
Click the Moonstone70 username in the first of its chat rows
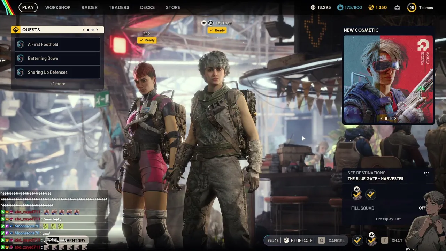27,226
